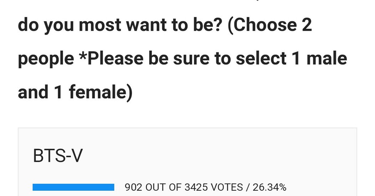Click the BTS-V poll option label

coord(57,156)
